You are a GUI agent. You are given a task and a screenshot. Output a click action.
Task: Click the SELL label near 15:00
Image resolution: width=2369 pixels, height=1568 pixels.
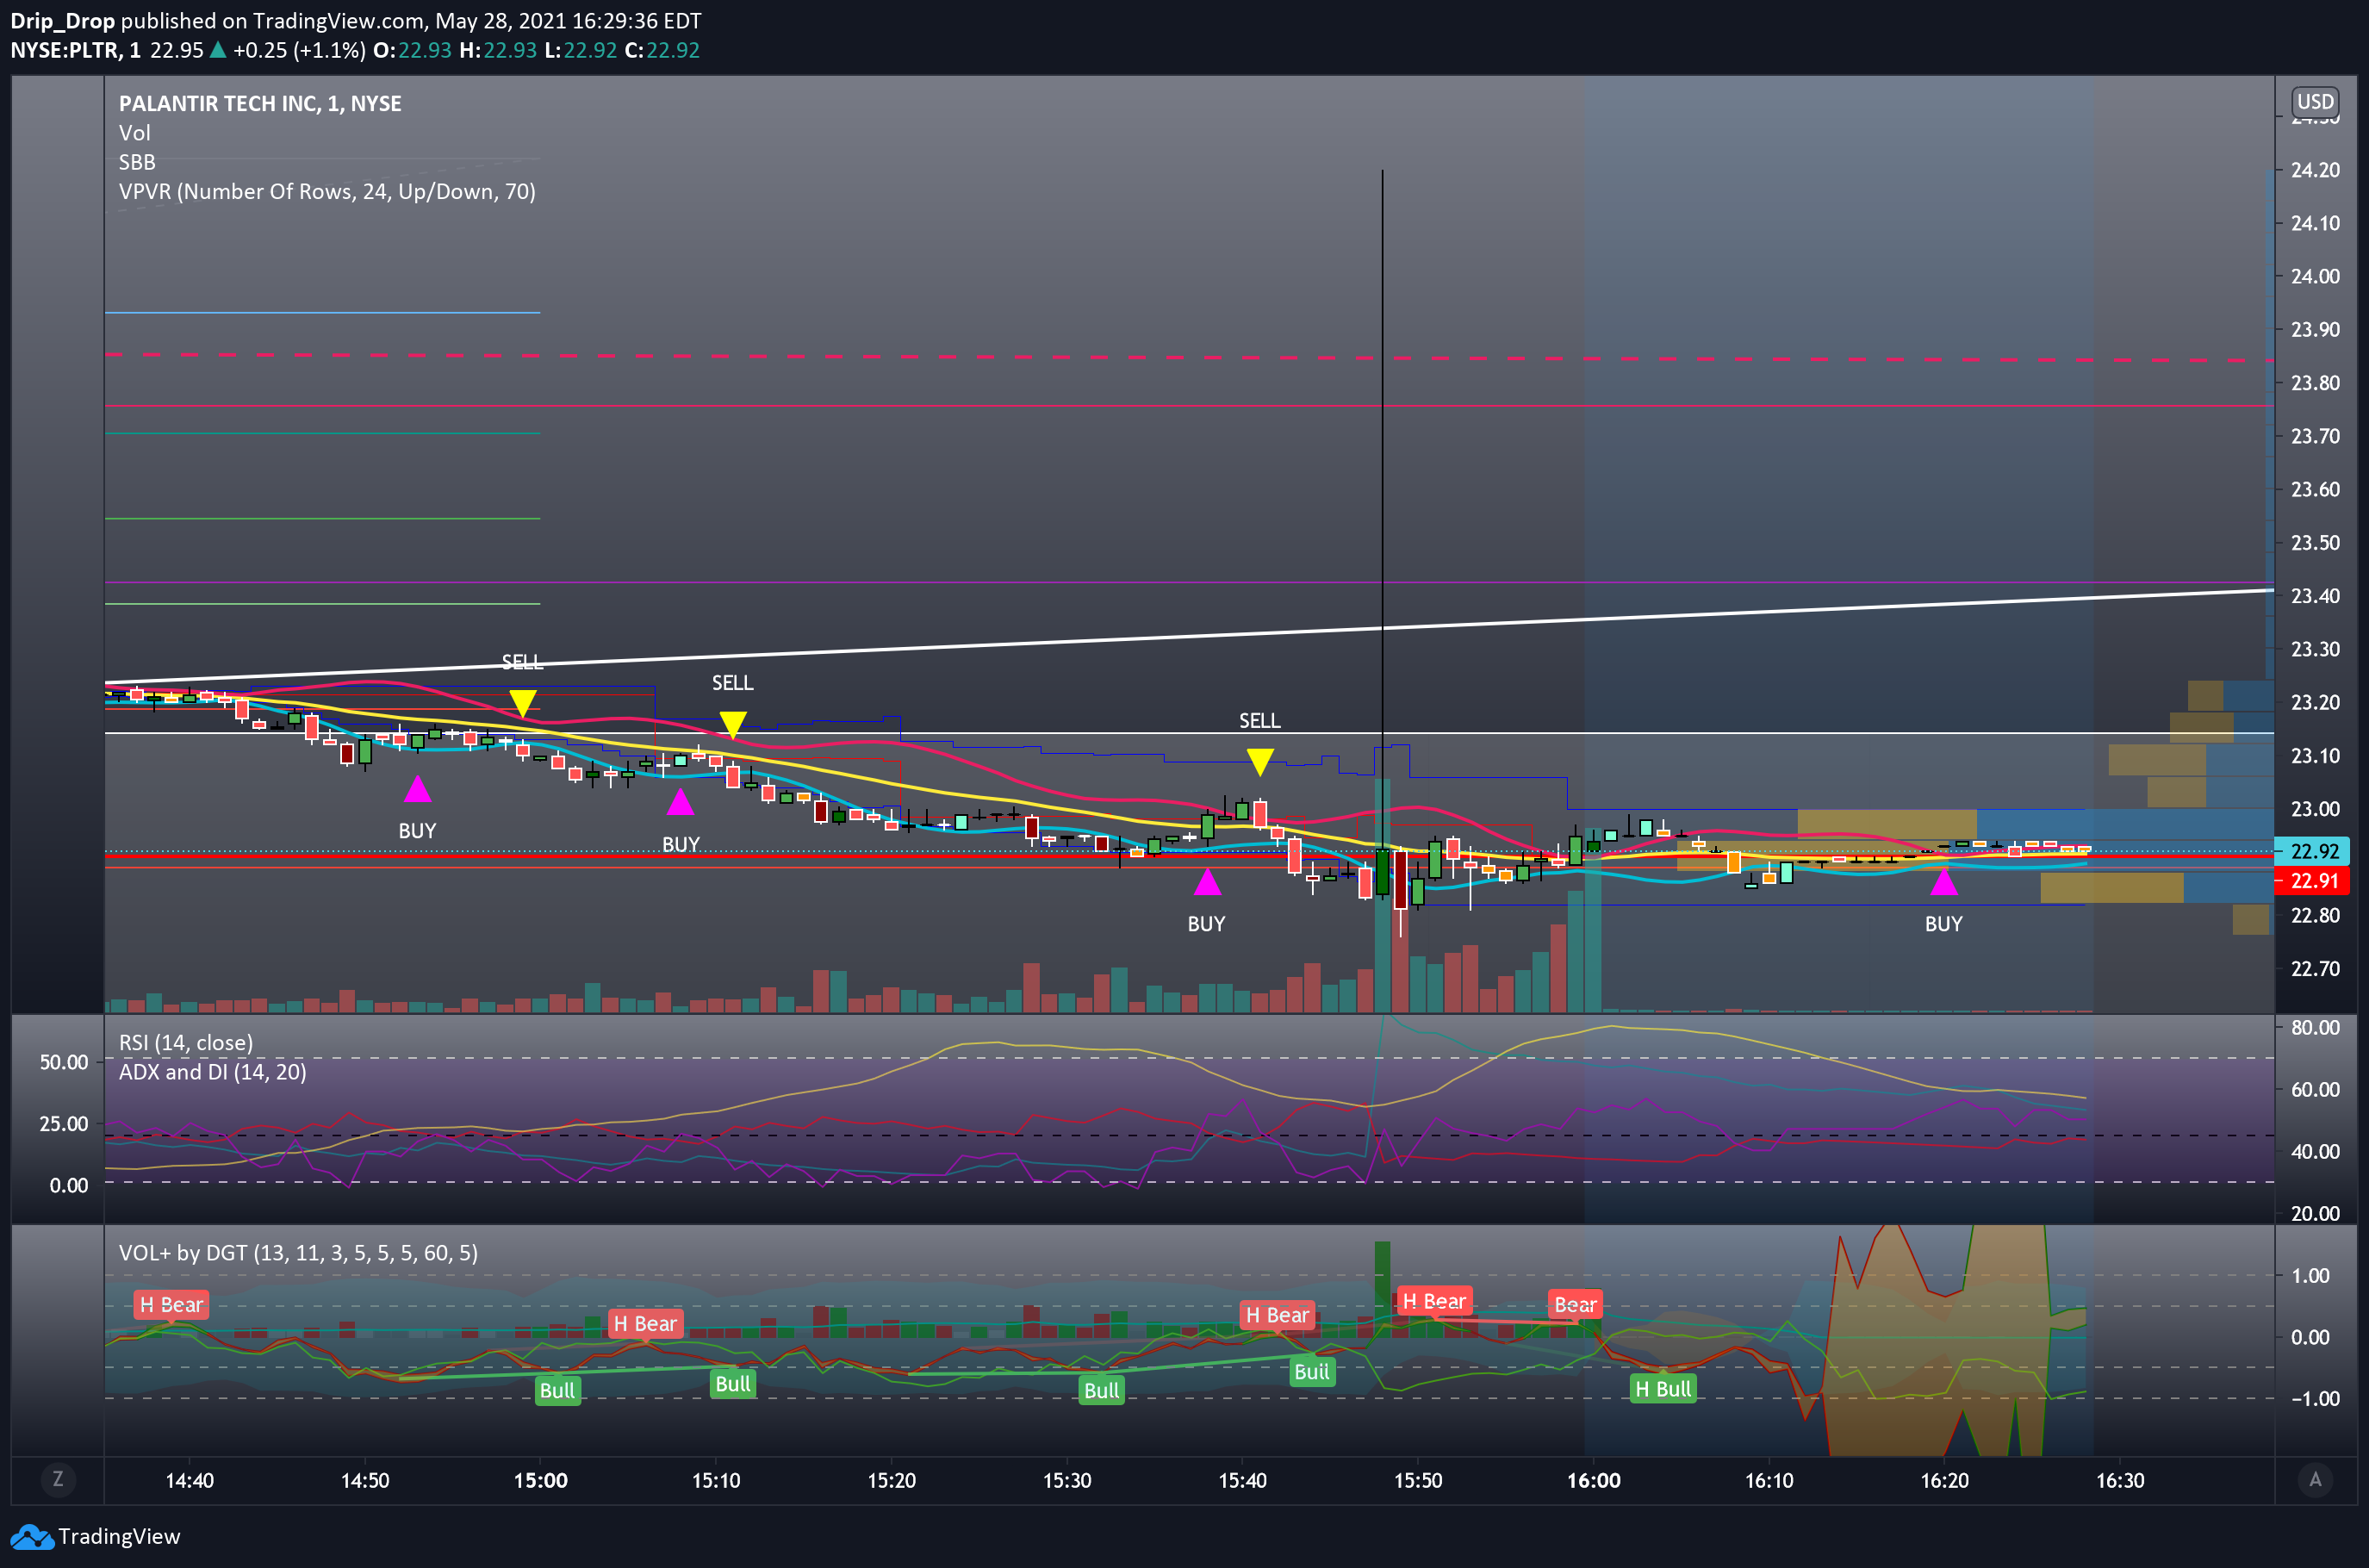click(522, 662)
